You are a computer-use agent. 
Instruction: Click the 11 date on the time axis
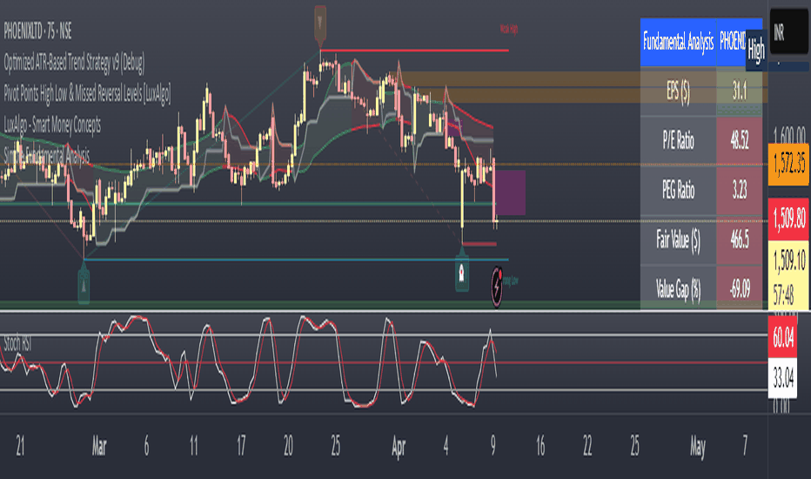(193, 446)
